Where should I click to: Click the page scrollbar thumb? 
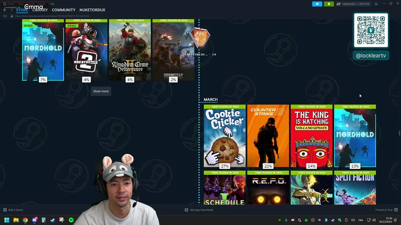(x=399, y=133)
